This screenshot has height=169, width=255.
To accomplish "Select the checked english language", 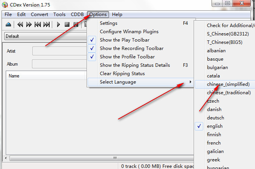I will 225,126.
